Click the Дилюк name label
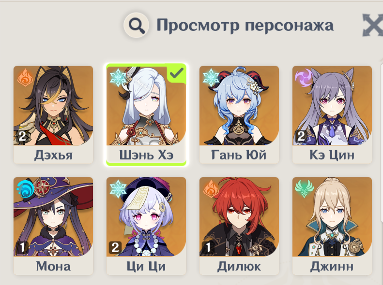This screenshot has height=285, width=383. point(239,266)
